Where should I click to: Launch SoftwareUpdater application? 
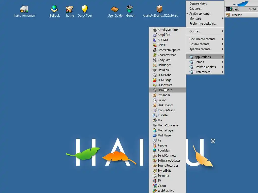168,161
